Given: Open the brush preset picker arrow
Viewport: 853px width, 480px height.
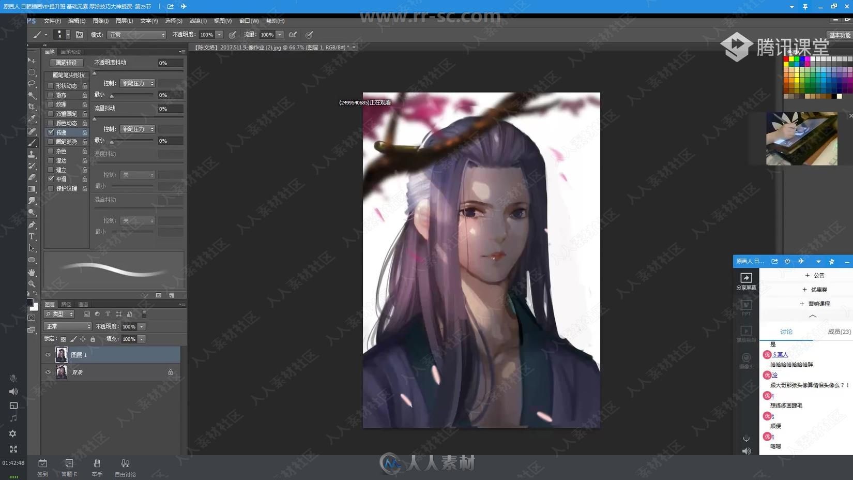Looking at the screenshot, I should [68, 35].
